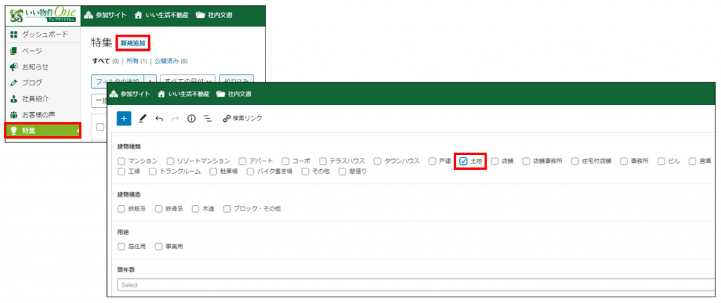The image size is (721, 303).
Task: Select the pencil edit tool icon
Action: coord(142,118)
